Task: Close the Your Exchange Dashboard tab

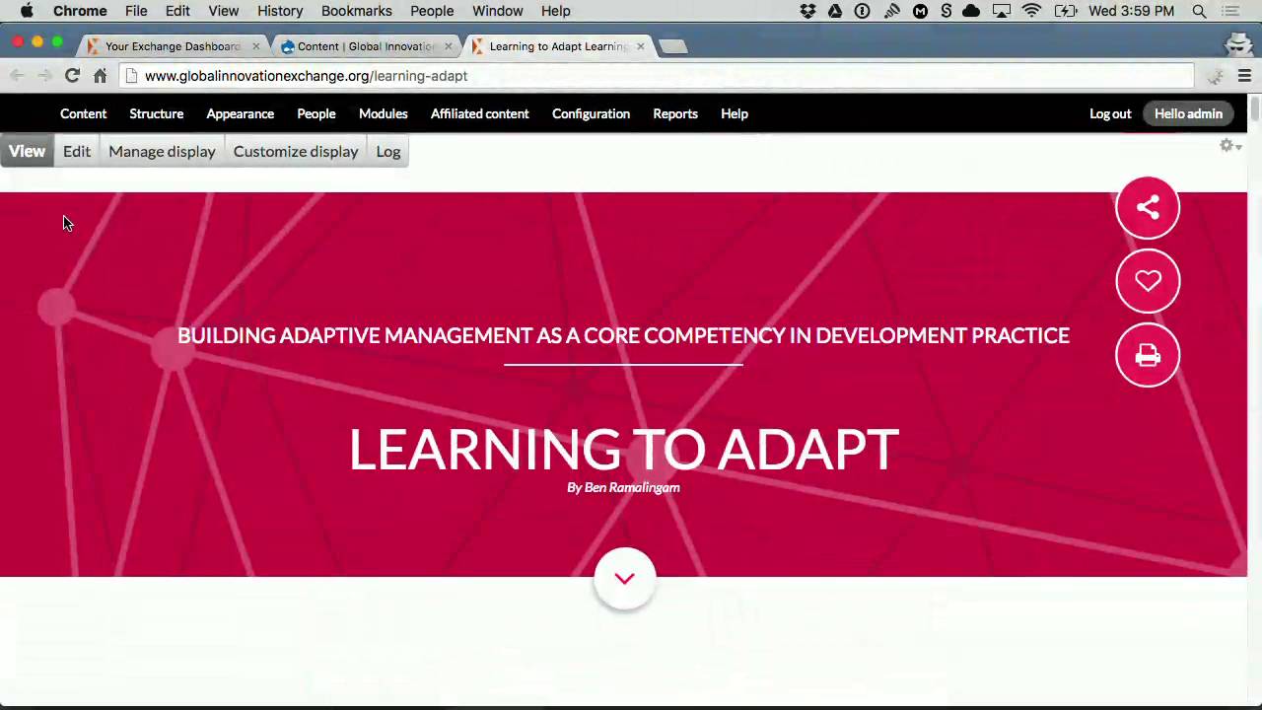Action: [x=255, y=46]
